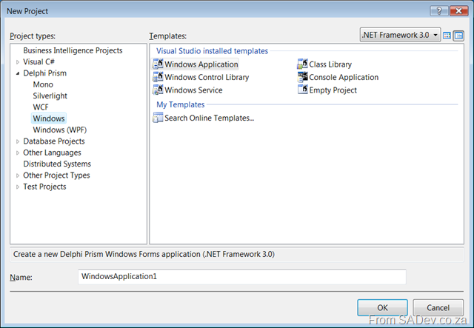Select the Delphi Prism project type
Screen dimensions: 474x328
coord(44,73)
